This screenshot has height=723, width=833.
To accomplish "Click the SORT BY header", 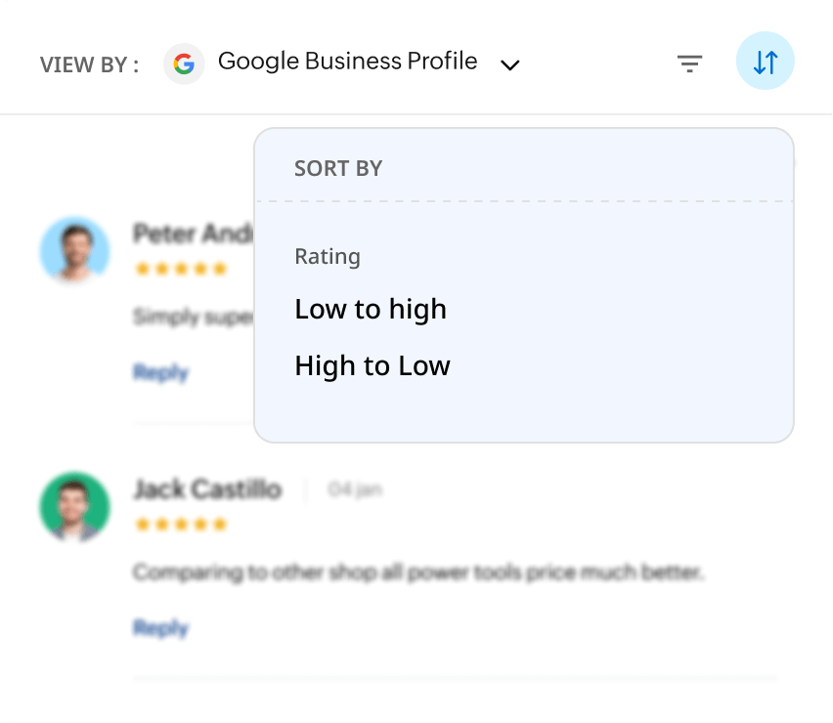I will click(338, 168).
